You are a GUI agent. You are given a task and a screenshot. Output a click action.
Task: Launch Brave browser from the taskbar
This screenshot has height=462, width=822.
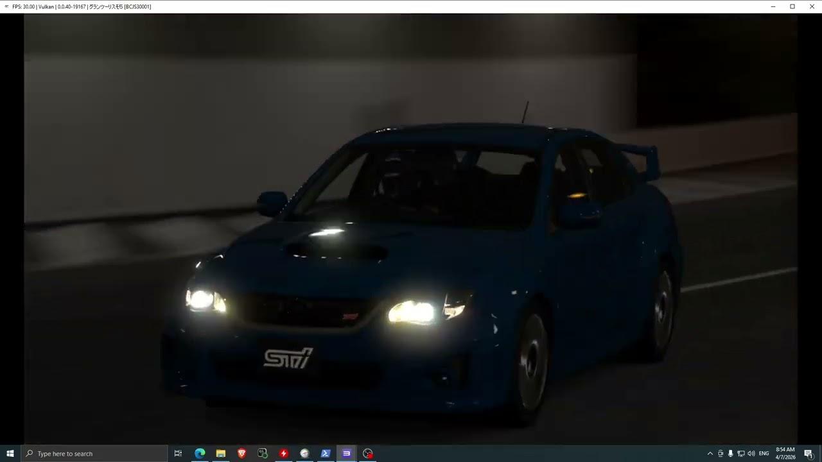click(241, 454)
